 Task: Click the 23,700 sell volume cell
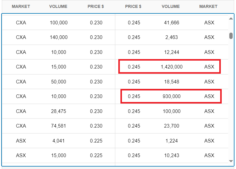point(172,126)
